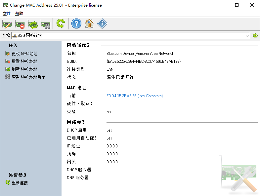This screenshot has height=196, width=260.
Task: Click 查看 MAC 地址所属 in the task panel
Action: click(28, 77)
